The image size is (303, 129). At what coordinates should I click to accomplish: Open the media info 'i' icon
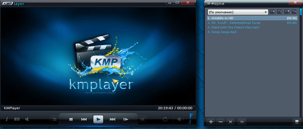point(7,119)
